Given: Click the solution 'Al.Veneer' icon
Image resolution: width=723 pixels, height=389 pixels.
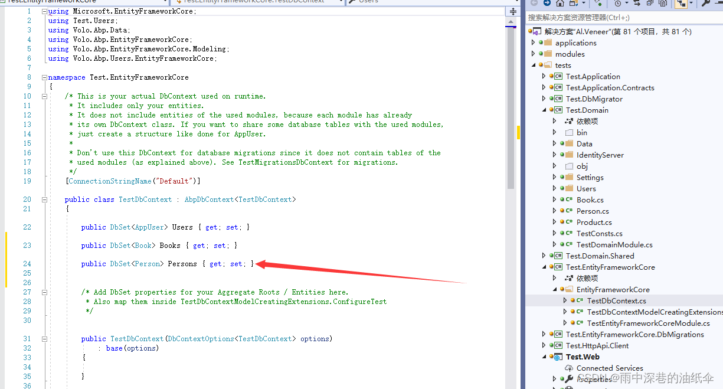Looking at the screenshot, I should pyautogui.click(x=537, y=31).
